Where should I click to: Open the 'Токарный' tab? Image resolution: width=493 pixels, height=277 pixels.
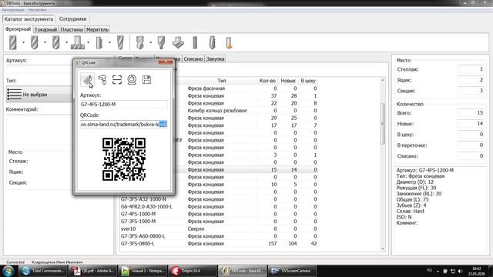coord(45,29)
